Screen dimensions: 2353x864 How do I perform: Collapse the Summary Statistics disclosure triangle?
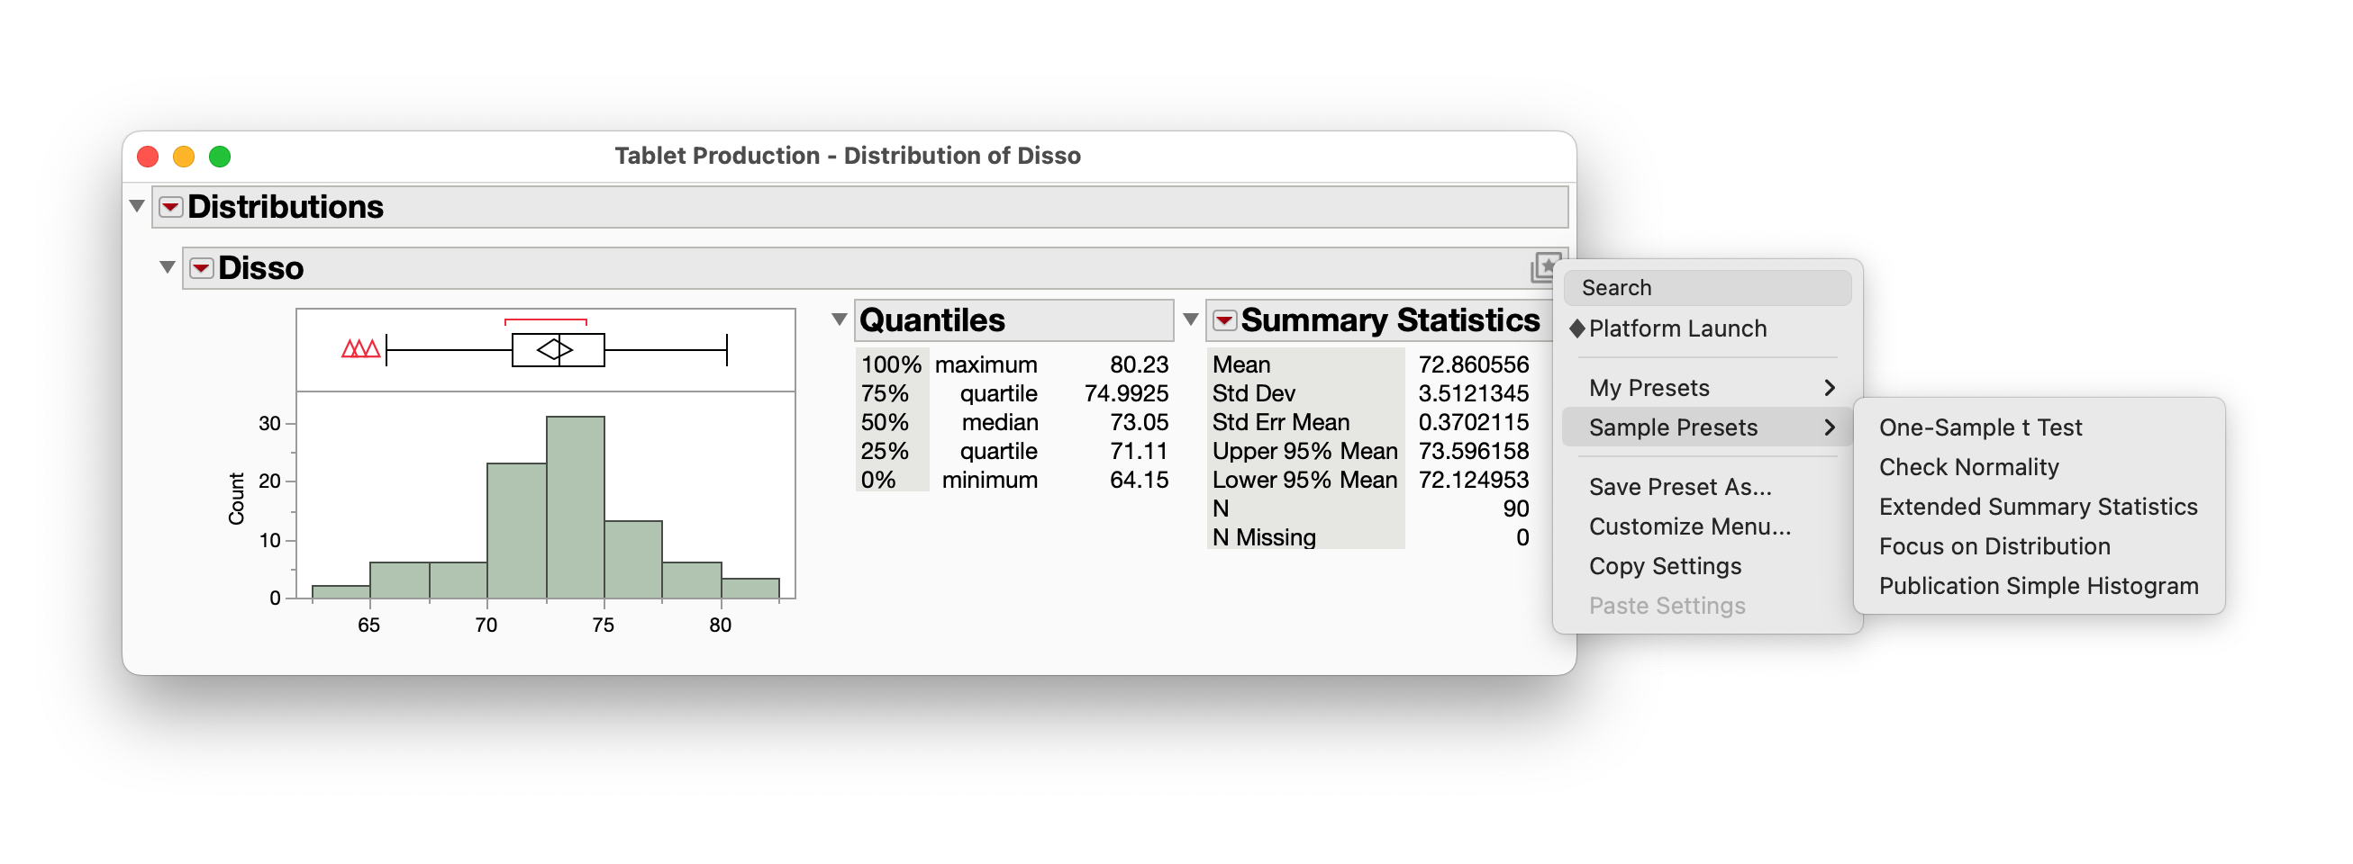(1189, 319)
